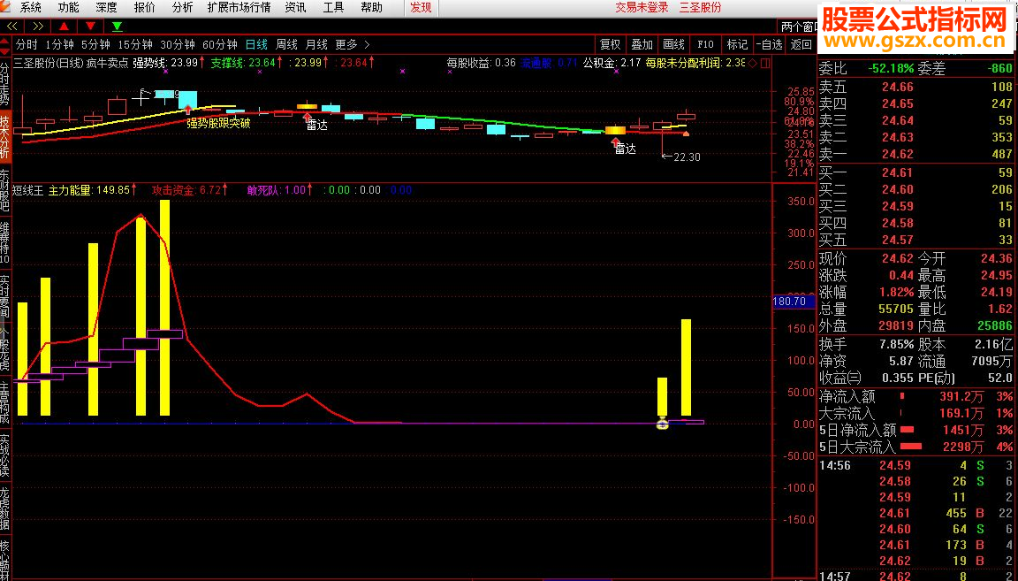Screen dimensions: 1018x581
Task: Click the double-left arrow navigation icon
Action: pos(12,27)
